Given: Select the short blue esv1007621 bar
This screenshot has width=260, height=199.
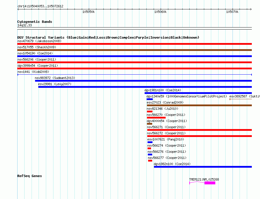Looking at the screenshot, I should (150, 142).
